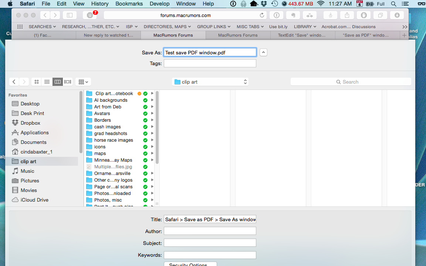Open the cash images folder
Image resolution: width=426 pixels, height=266 pixels.
(x=107, y=127)
